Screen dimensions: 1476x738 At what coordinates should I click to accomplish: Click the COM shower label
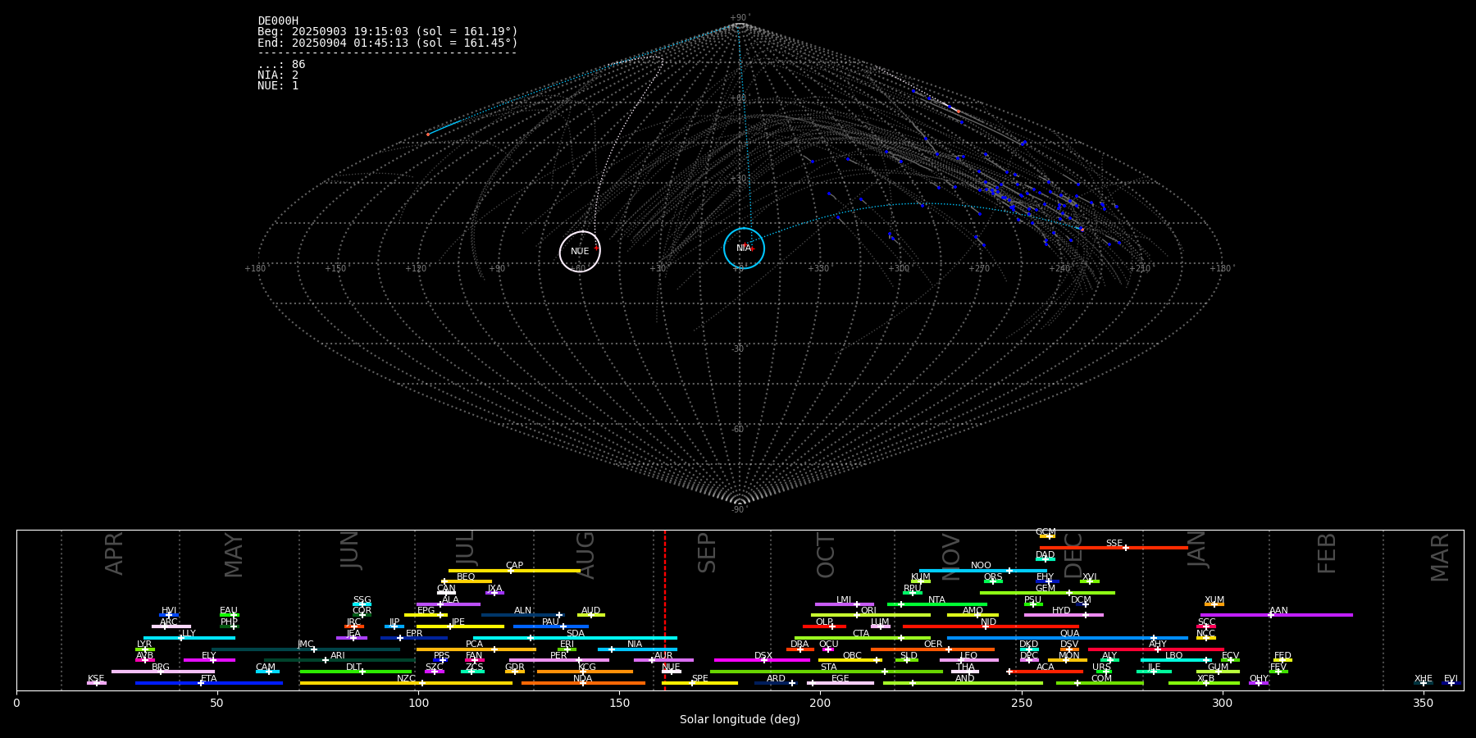1101,679
